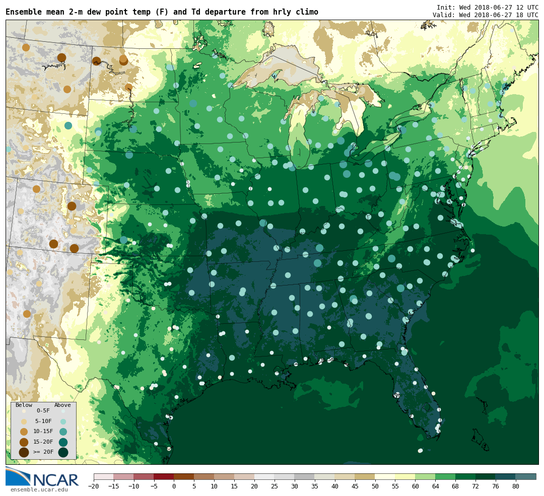Click the 'Init: Wed 2018-06-27 12 UTC' text
544x496 pixels.
click(x=488, y=7)
